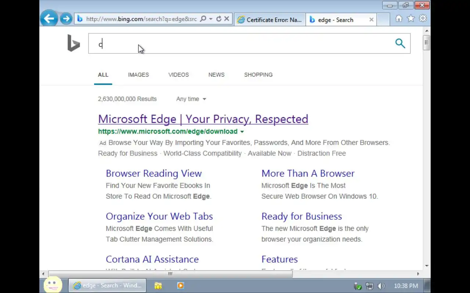Open the 'Cortana AI Assistance' link
470x293 pixels.
click(152, 259)
